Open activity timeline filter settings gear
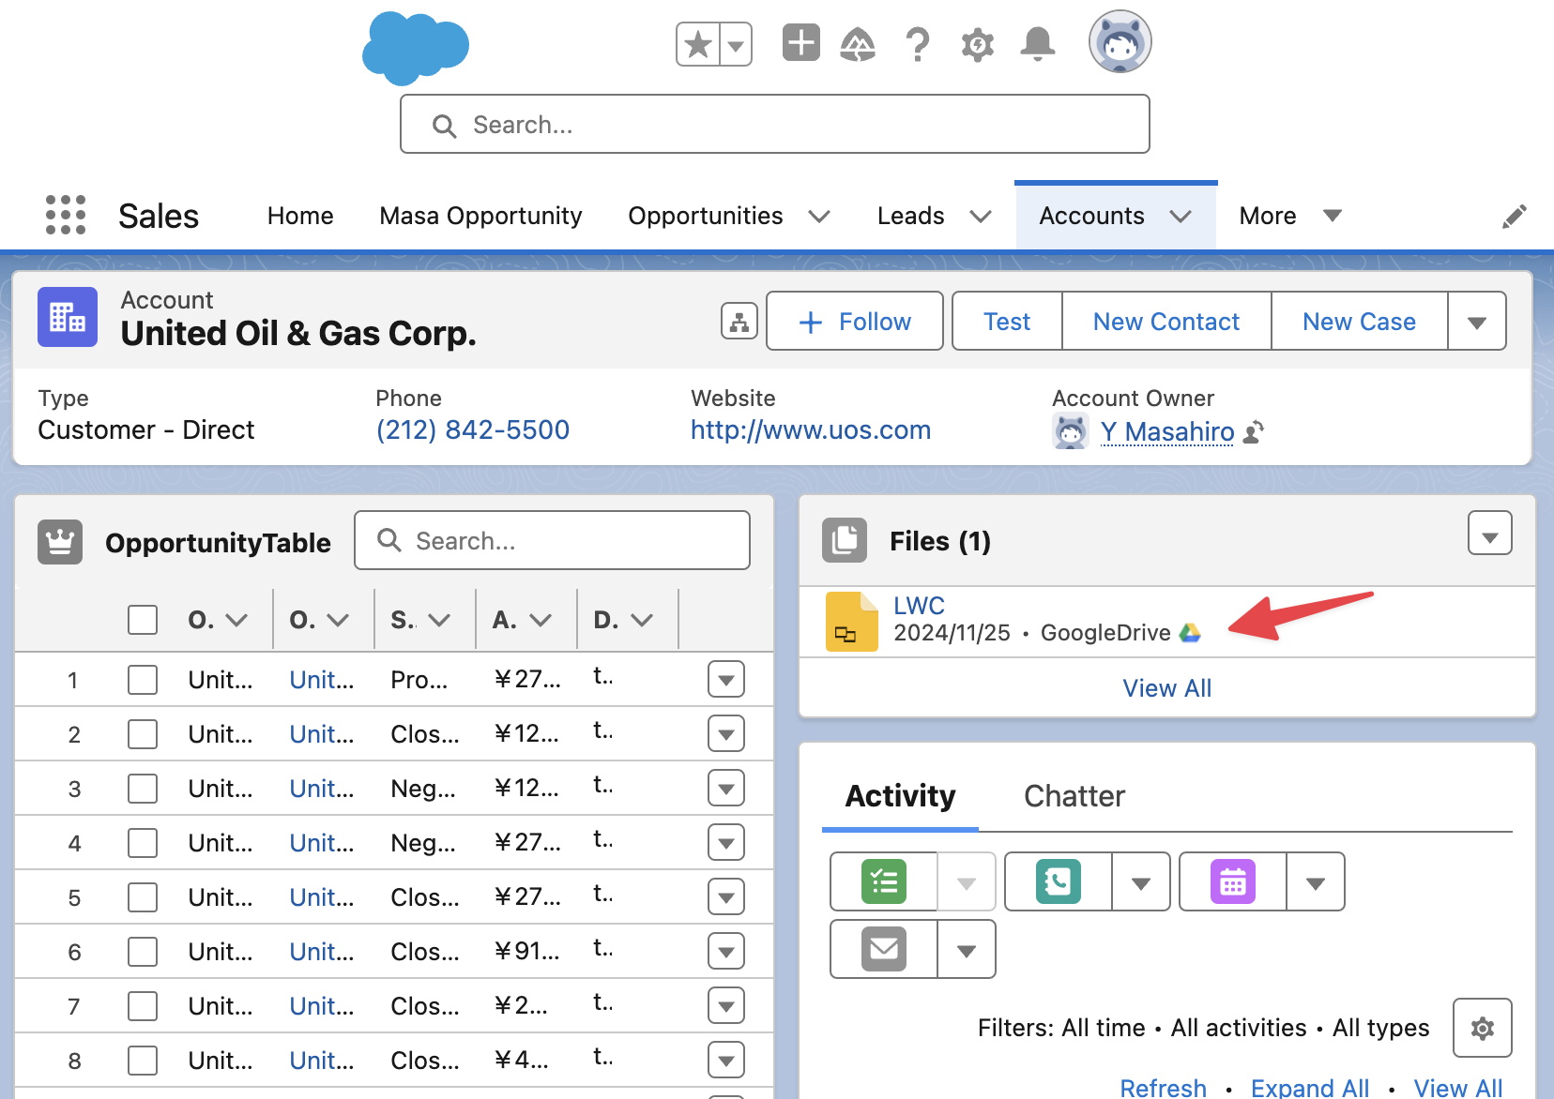1554x1099 pixels. pos(1483,1029)
